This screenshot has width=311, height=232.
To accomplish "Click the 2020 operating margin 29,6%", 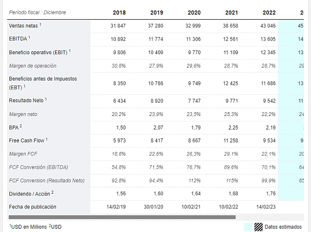I will [194, 66].
